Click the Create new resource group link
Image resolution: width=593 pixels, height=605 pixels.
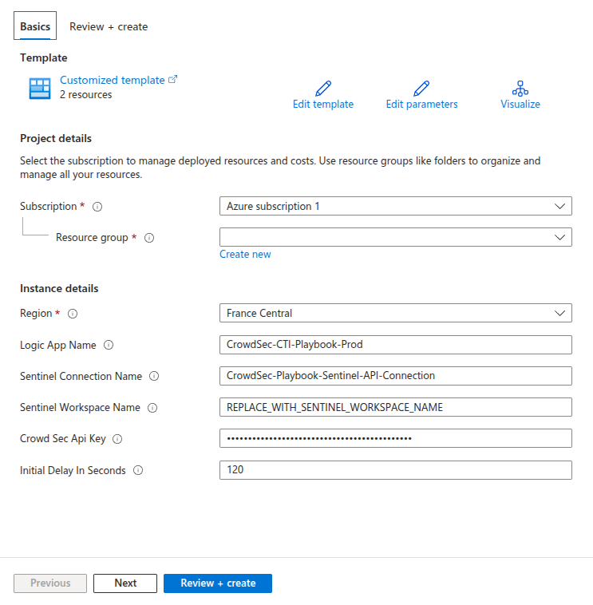(245, 255)
